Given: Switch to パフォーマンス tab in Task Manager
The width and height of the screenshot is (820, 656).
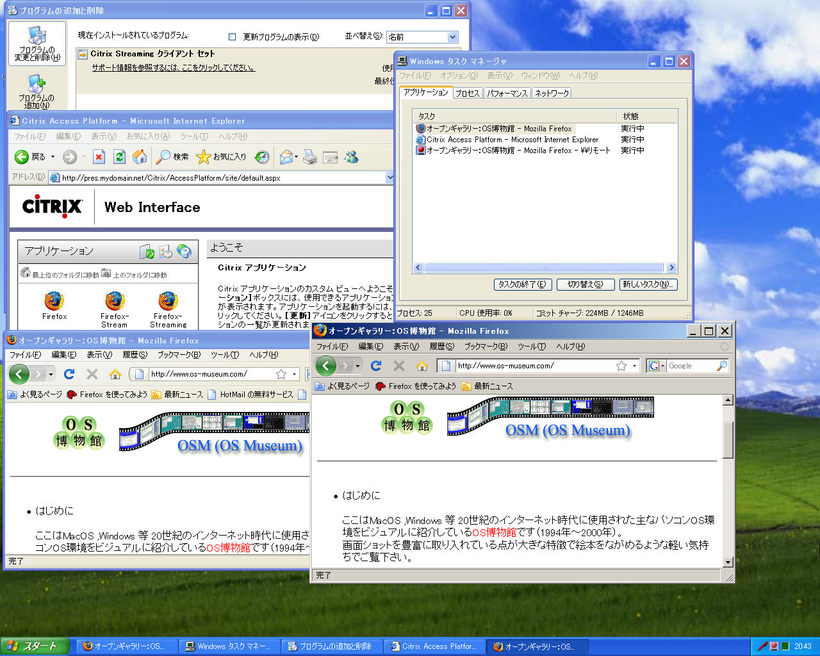Looking at the screenshot, I should [x=507, y=94].
